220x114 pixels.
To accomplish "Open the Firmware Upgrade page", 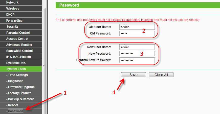I will point(21,87).
